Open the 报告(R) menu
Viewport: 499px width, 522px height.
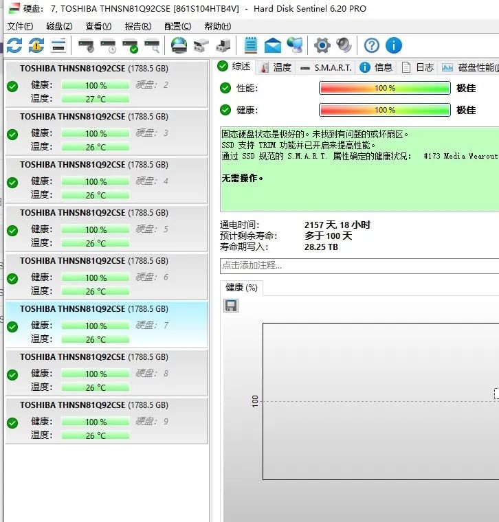pyautogui.click(x=138, y=26)
